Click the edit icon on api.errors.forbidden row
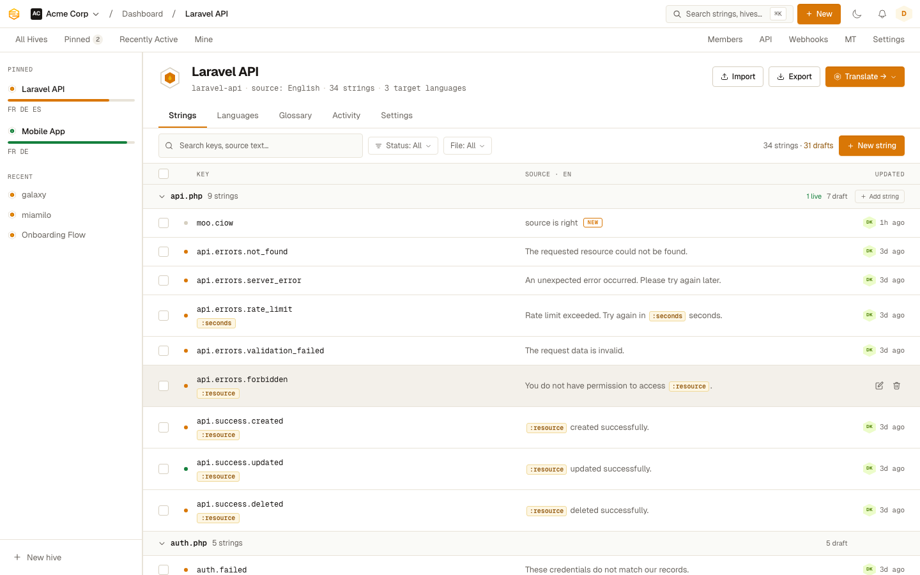Image resolution: width=920 pixels, height=575 pixels. [x=879, y=386]
